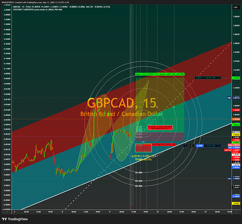Close the +6.05 USD position line
This screenshot has width=242, height=224.
219,146
